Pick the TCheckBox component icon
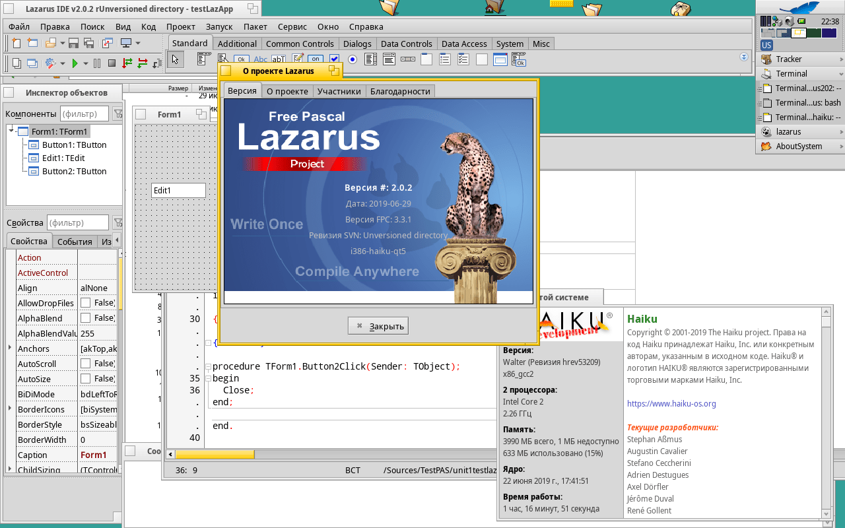This screenshot has width=845, height=528. pyautogui.click(x=334, y=59)
